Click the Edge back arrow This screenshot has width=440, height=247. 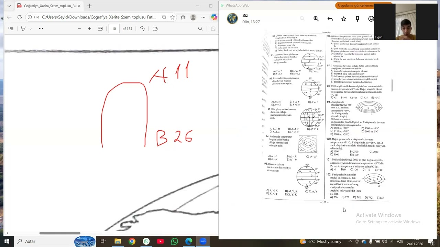9,17
